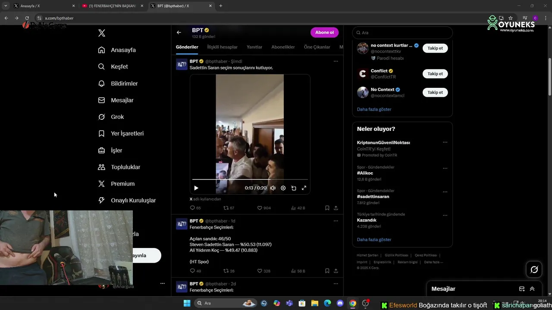This screenshot has width=552, height=310.
Task: Open Discord from the taskbar
Action: pos(340,303)
